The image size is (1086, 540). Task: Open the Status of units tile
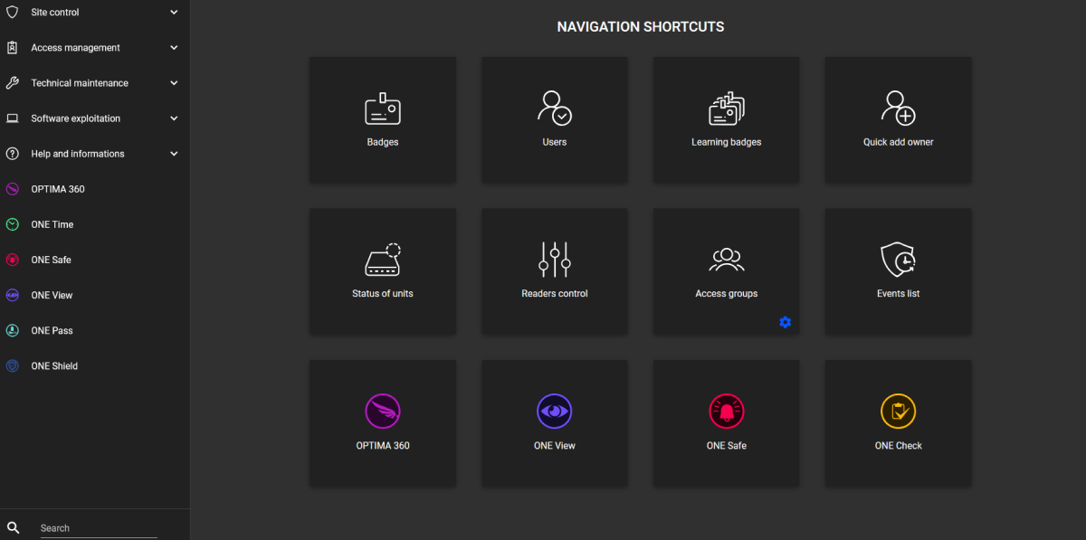pyautogui.click(x=383, y=271)
